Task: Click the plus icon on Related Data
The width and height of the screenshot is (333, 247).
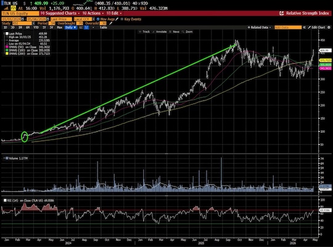Action: pyautogui.click(x=249, y=27)
